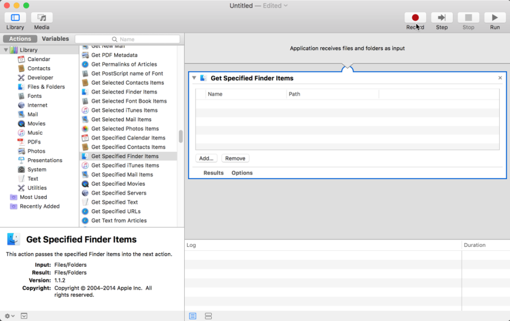Show the variables view icon
Viewport: 510px width, 321px height.
coord(208,316)
